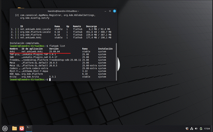Launch the file manager from the taskbar

[x=14, y=128]
